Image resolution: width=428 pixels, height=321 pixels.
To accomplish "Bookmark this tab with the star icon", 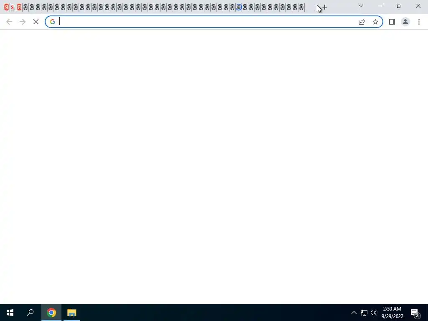I will [375, 22].
